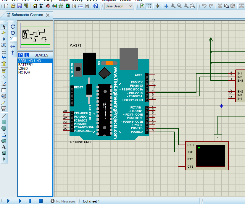
Task: Toggle the grid dots display
Action: tap(149, 6)
